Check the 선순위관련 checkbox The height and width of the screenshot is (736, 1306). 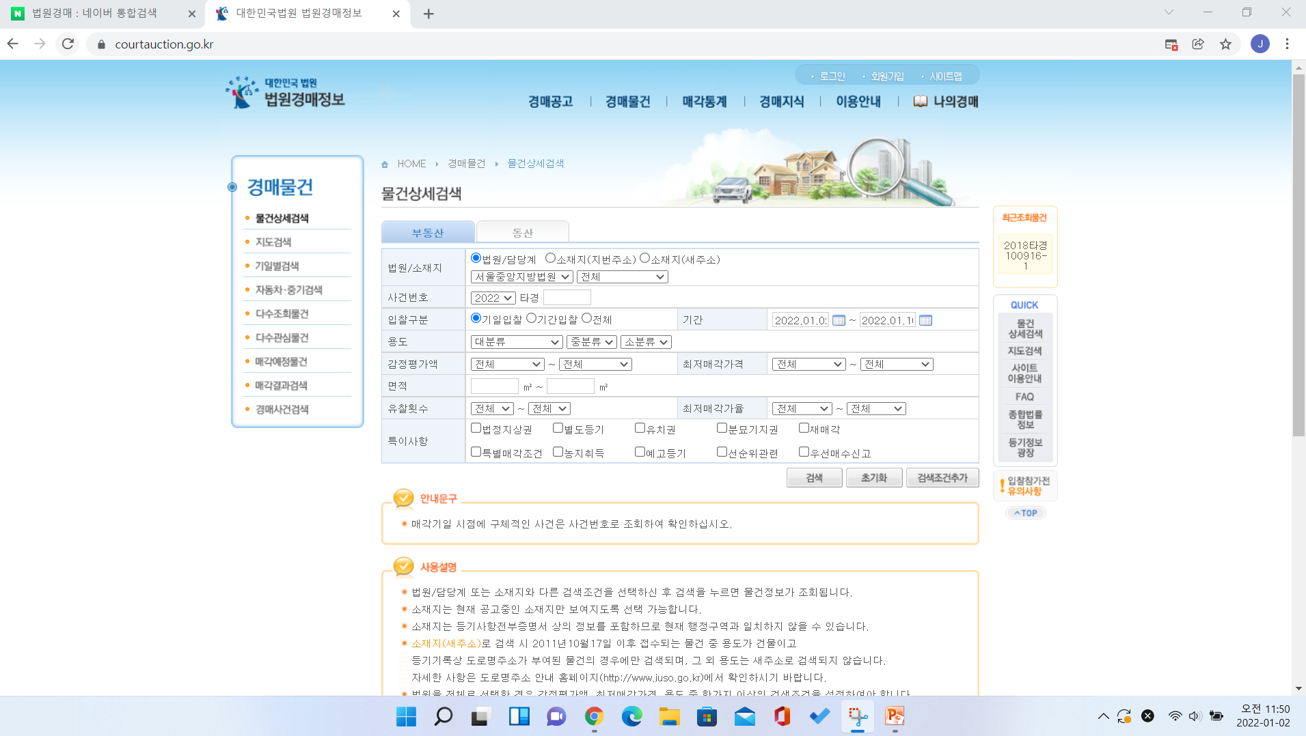(722, 452)
